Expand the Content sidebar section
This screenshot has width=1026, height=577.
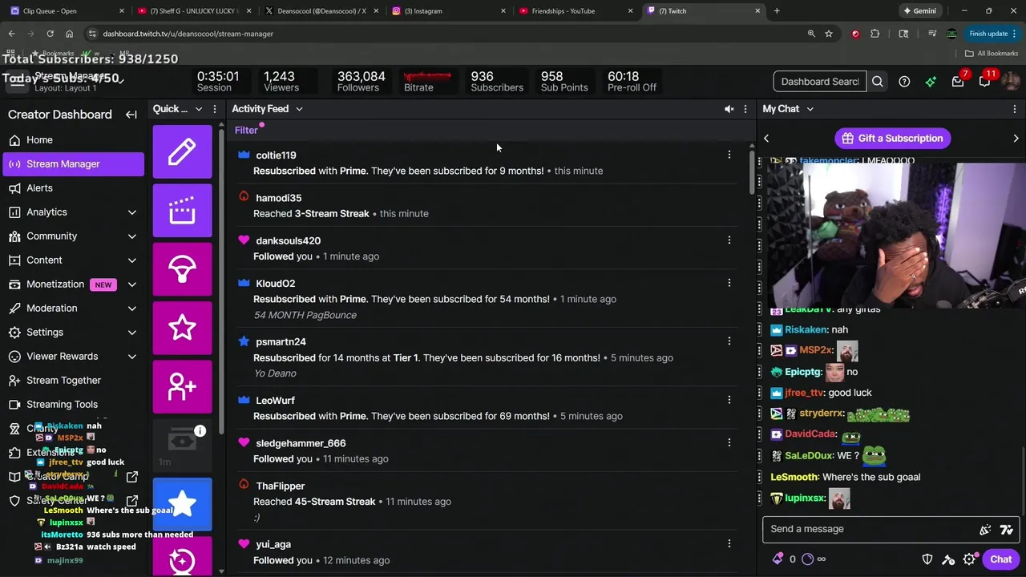pyautogui.click(x=132, y=260)
